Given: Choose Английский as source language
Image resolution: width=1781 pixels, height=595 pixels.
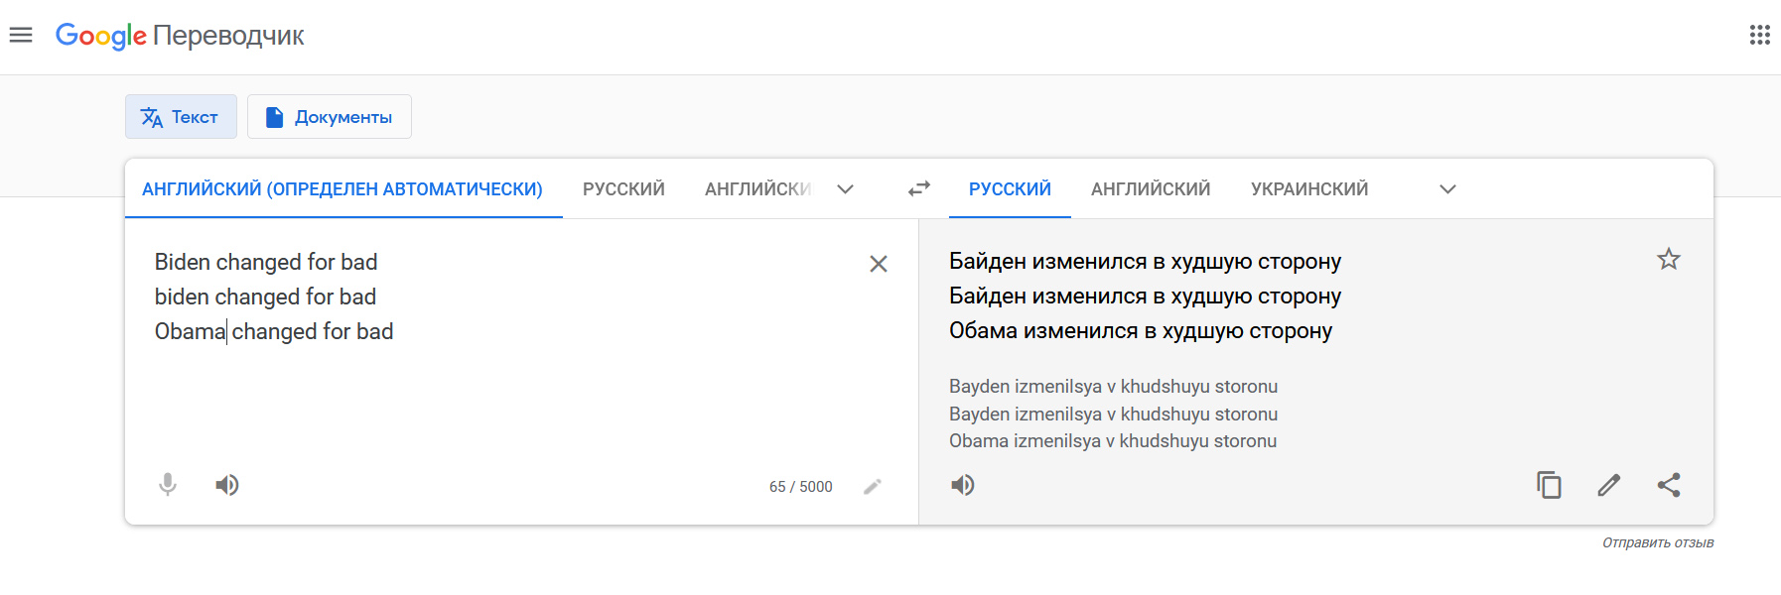Looking at the screenshot, I should [x=758, y=188].
